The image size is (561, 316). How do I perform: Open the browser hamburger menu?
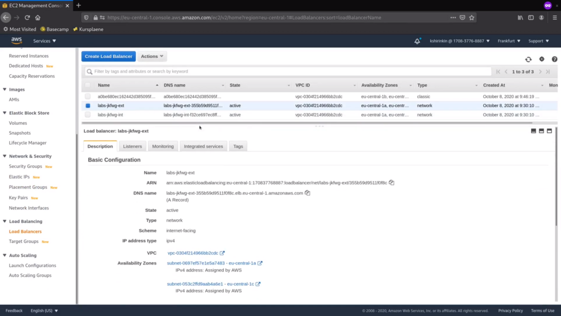555,18
